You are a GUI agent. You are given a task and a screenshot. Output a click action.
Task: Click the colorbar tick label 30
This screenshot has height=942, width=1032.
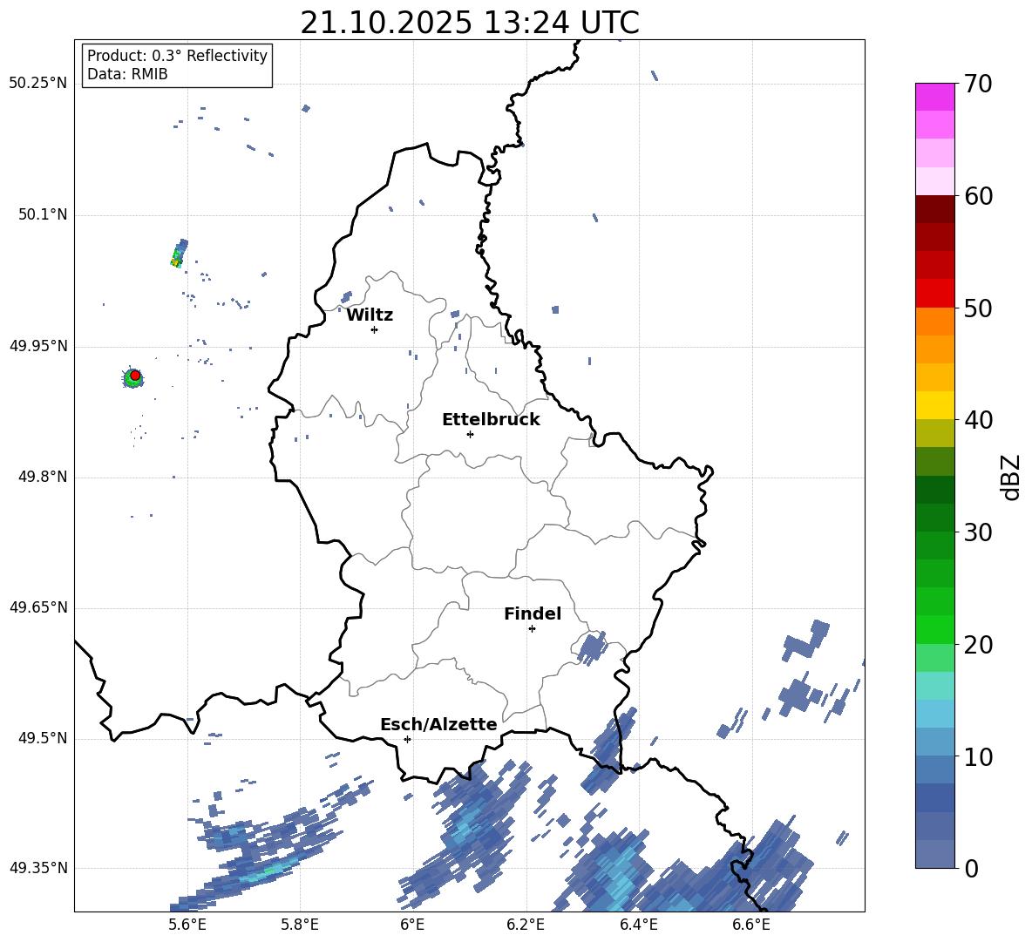tap(978, 532)
